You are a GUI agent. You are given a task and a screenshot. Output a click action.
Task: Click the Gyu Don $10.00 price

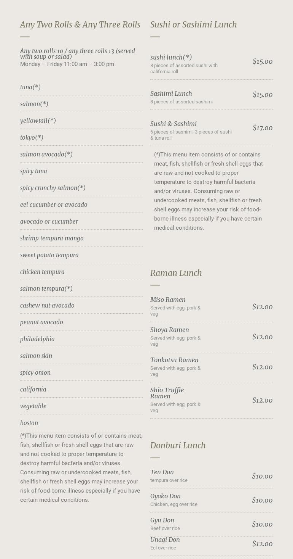point(262,524)
